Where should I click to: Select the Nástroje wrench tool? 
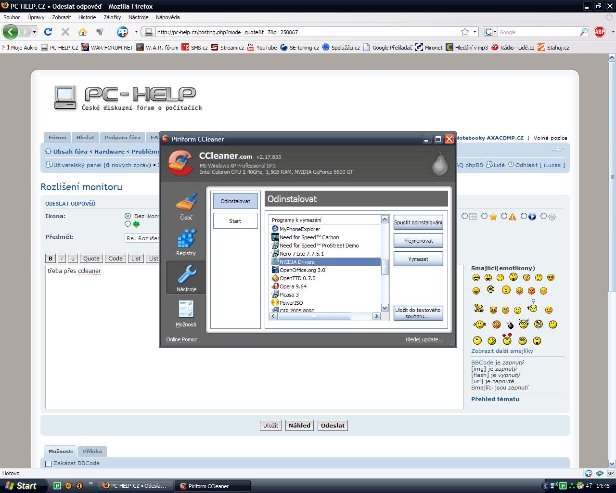coord(186,278)
